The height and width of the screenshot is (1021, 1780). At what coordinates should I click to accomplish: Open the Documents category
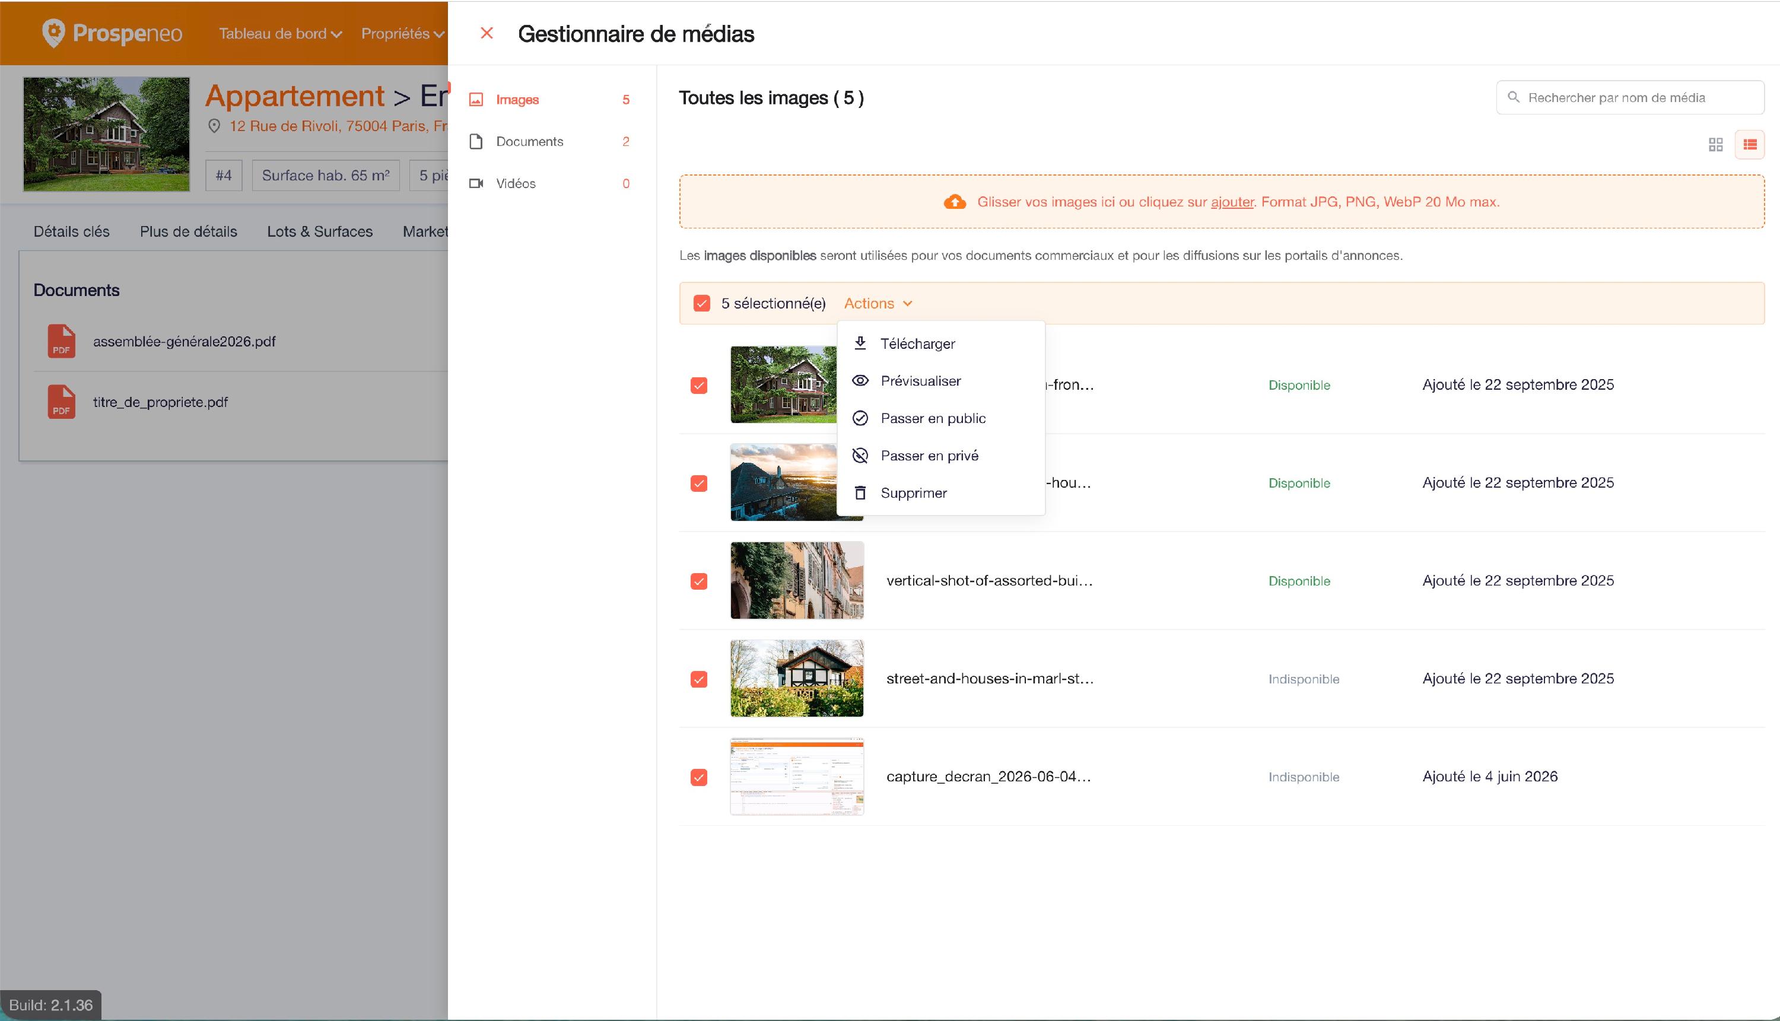click(551, 142)
